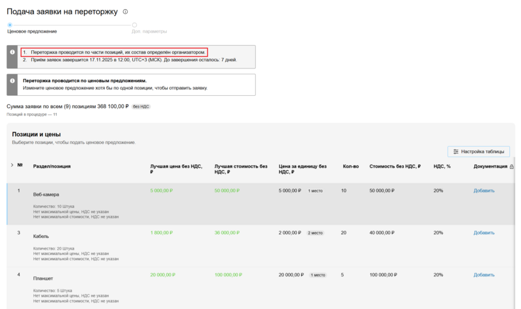Click the 5 000,00 ₽ unit price for Веб-камера
521x309 pixels.
coord(289,191)
